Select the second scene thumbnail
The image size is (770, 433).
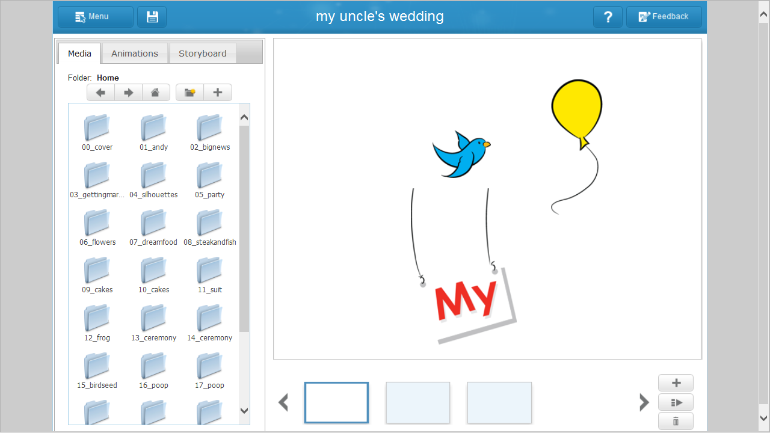point(418,402)
